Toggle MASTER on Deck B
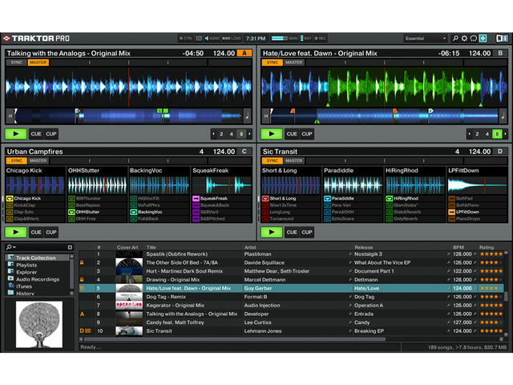 pos(294,63)
